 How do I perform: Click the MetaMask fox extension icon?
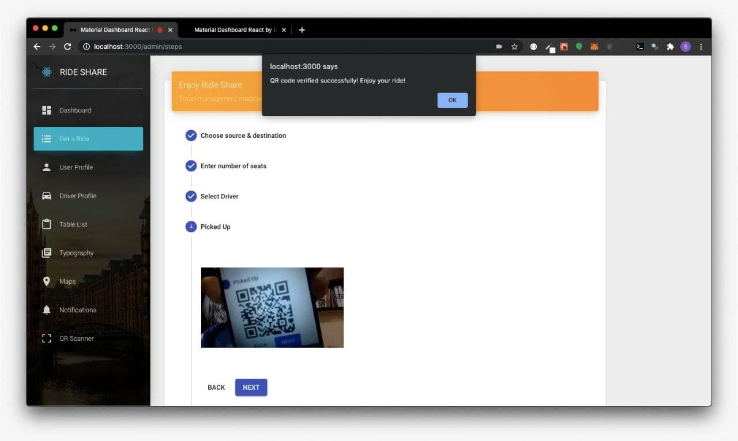pos(594,47)
